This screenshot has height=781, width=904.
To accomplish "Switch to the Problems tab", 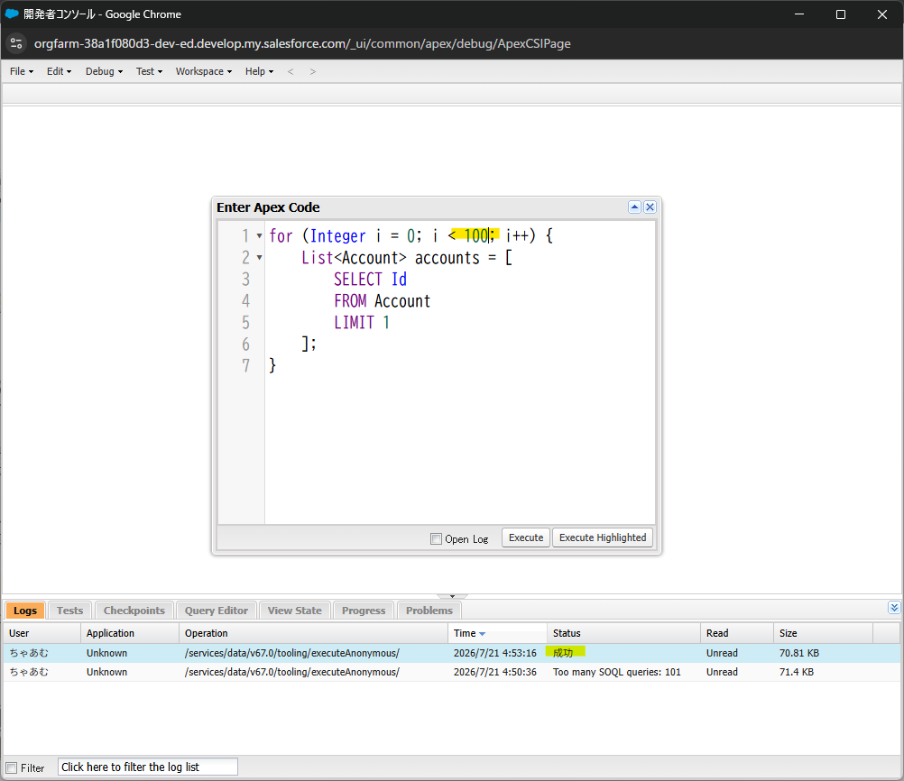I will click(x=429, y=611).
